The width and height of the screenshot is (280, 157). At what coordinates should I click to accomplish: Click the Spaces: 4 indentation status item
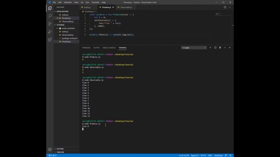[x=195, y=155]
